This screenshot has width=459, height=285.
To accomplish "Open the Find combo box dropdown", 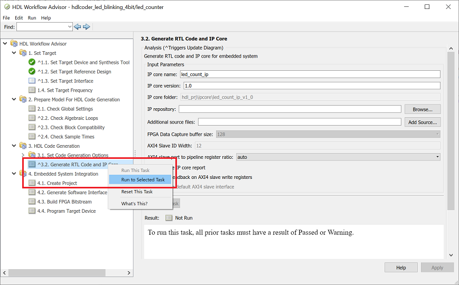I will pyautogui.click(x=70, y=27).
